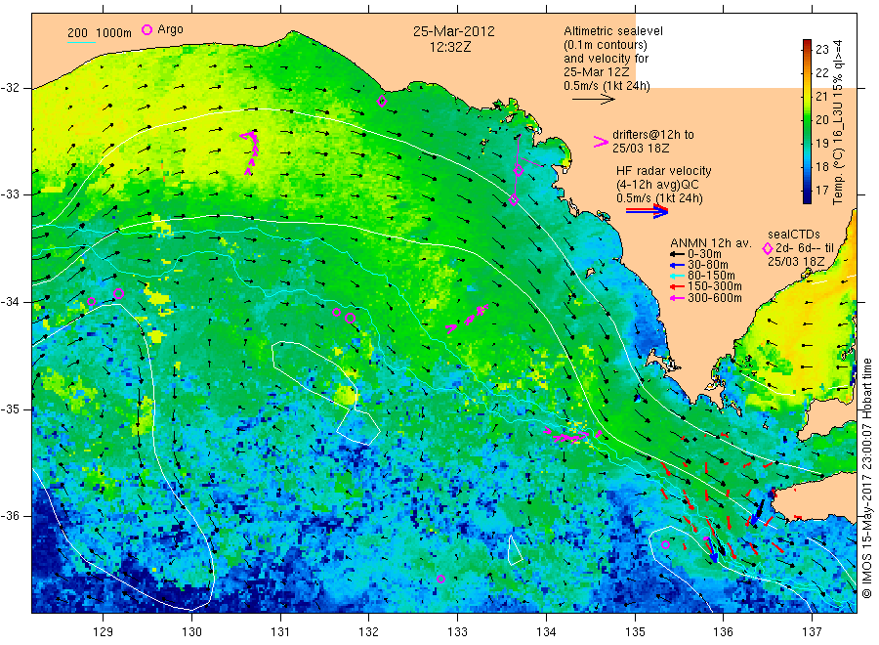Click the magenta drifters arrowhead legend symbol
This screenshot has width=879, height=645.
[x=601, y=142]
